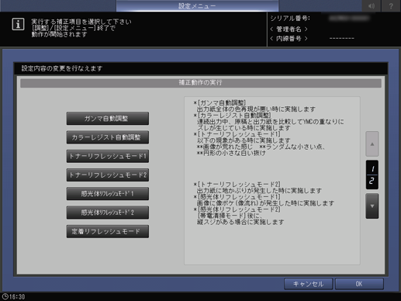This screenshot has height=301, width=401.
Task: Start 定着リフレッシュモード
Action: [x=108, y=231]
